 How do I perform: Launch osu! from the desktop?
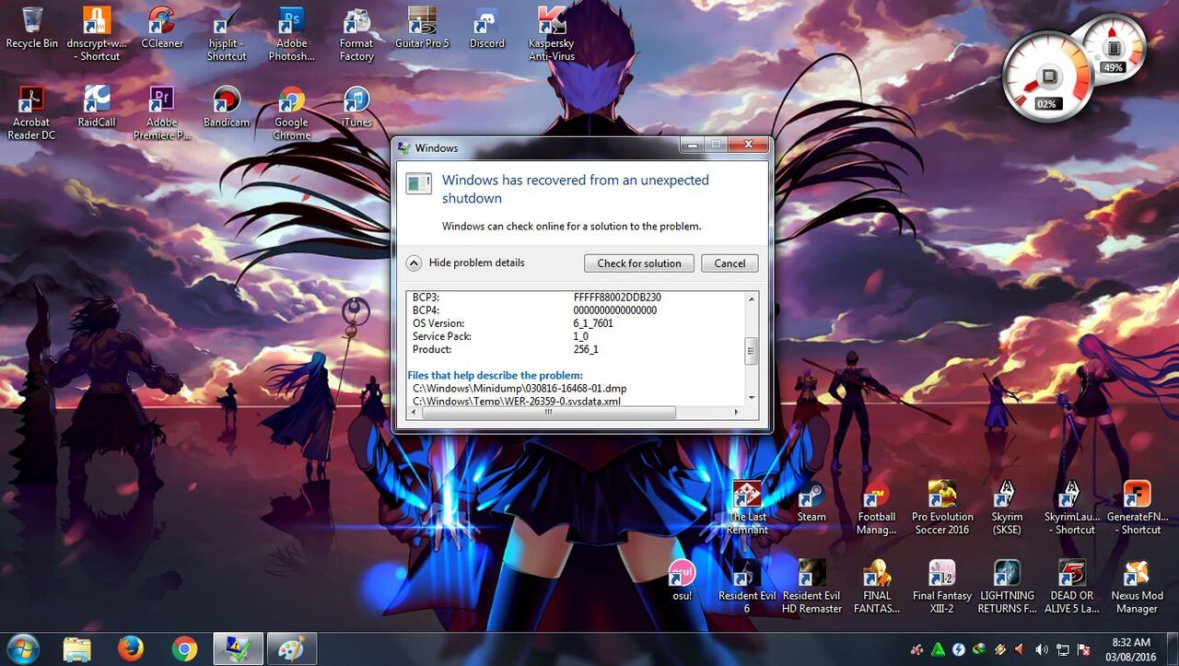click(682, 580)
